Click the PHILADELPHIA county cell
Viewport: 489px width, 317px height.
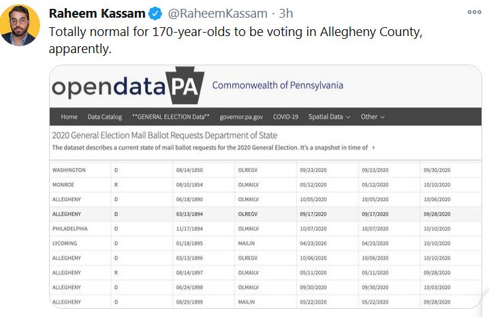click(72, 228)
